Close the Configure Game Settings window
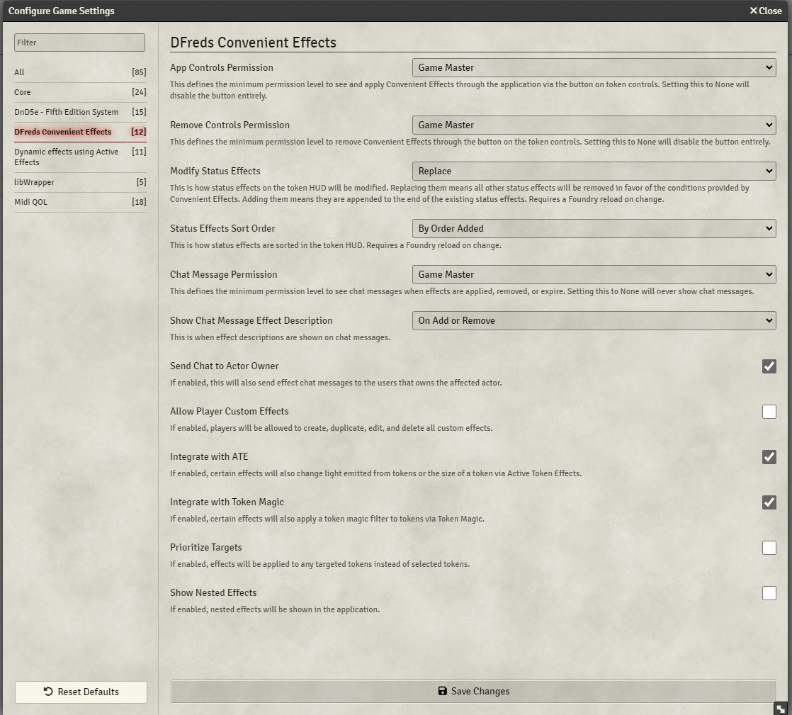 [x=765, y=11]
